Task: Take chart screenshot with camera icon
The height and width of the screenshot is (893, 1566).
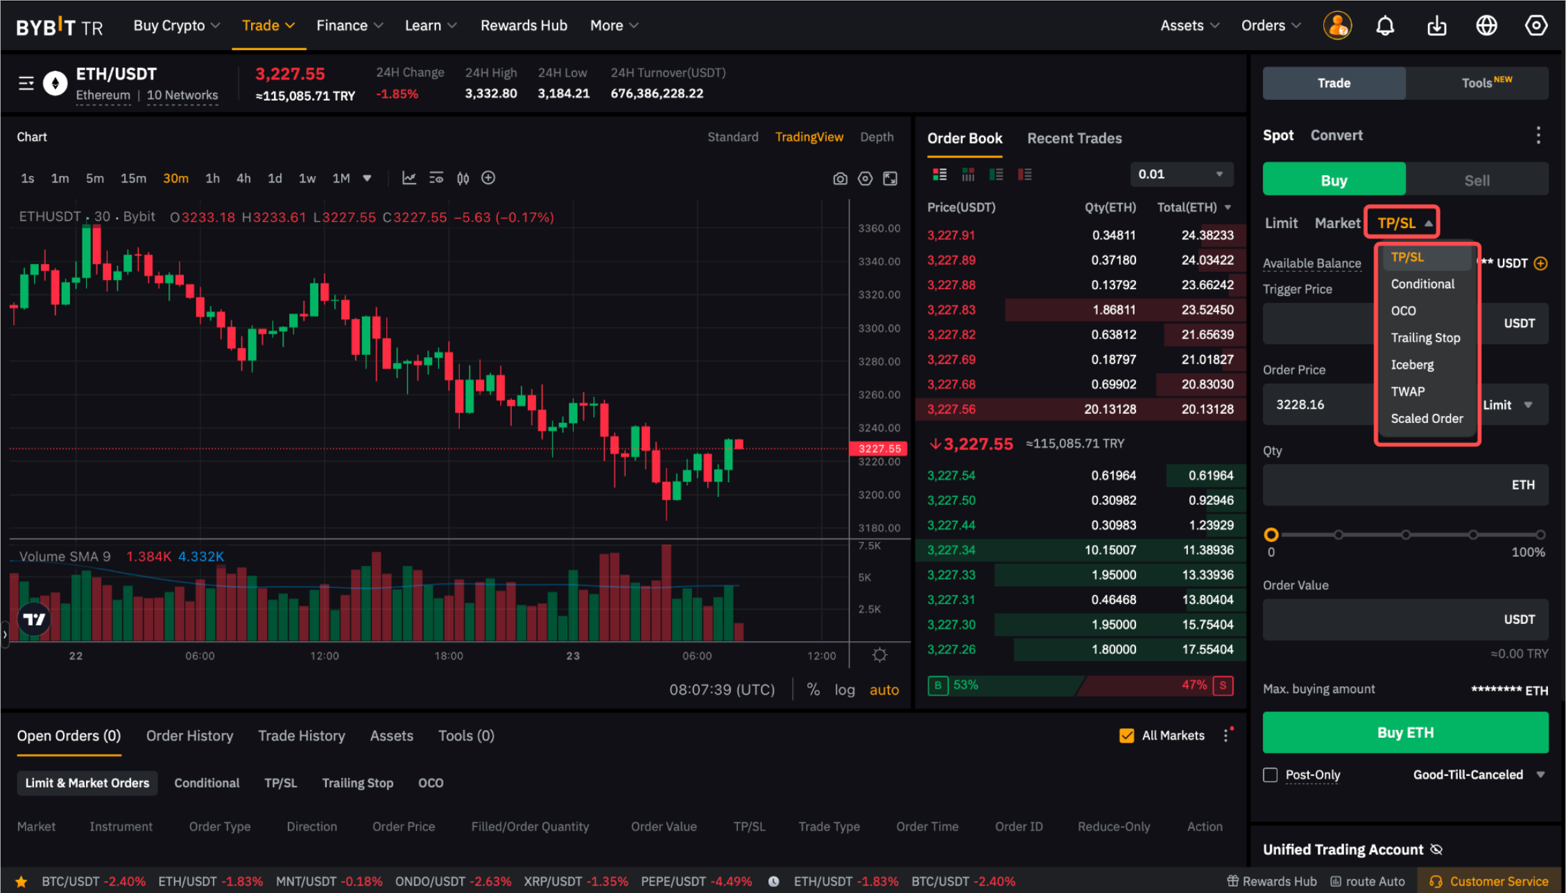Action: (840, 179)
